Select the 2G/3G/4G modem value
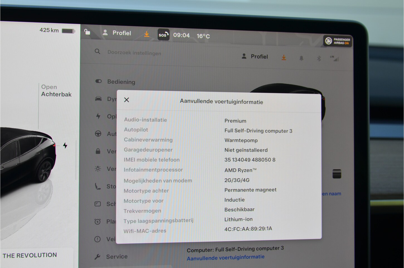Screen dimensions: 404x268 click(x=237, y=180)
